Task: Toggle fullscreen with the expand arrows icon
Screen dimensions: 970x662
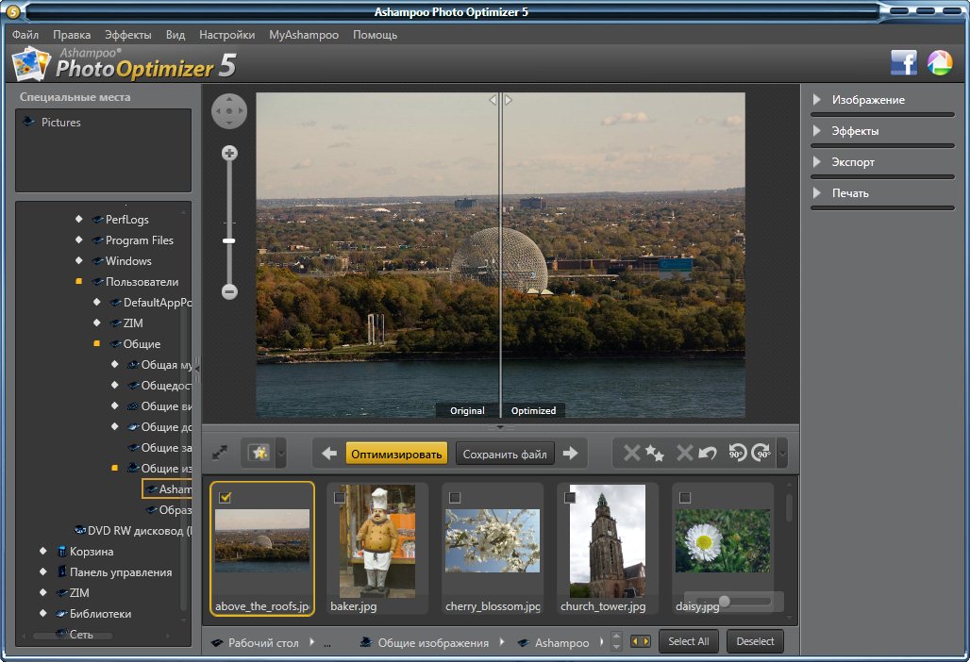Action: 220,454
